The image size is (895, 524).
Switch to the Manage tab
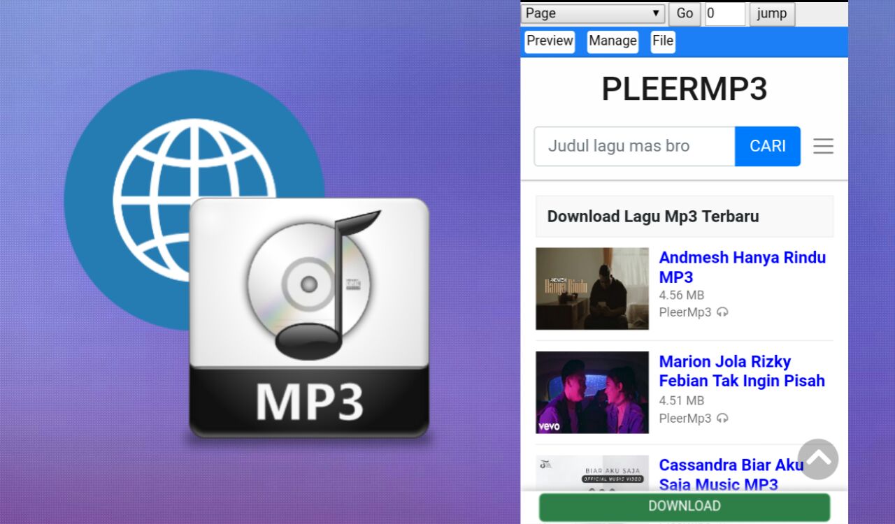click(612, 41)
